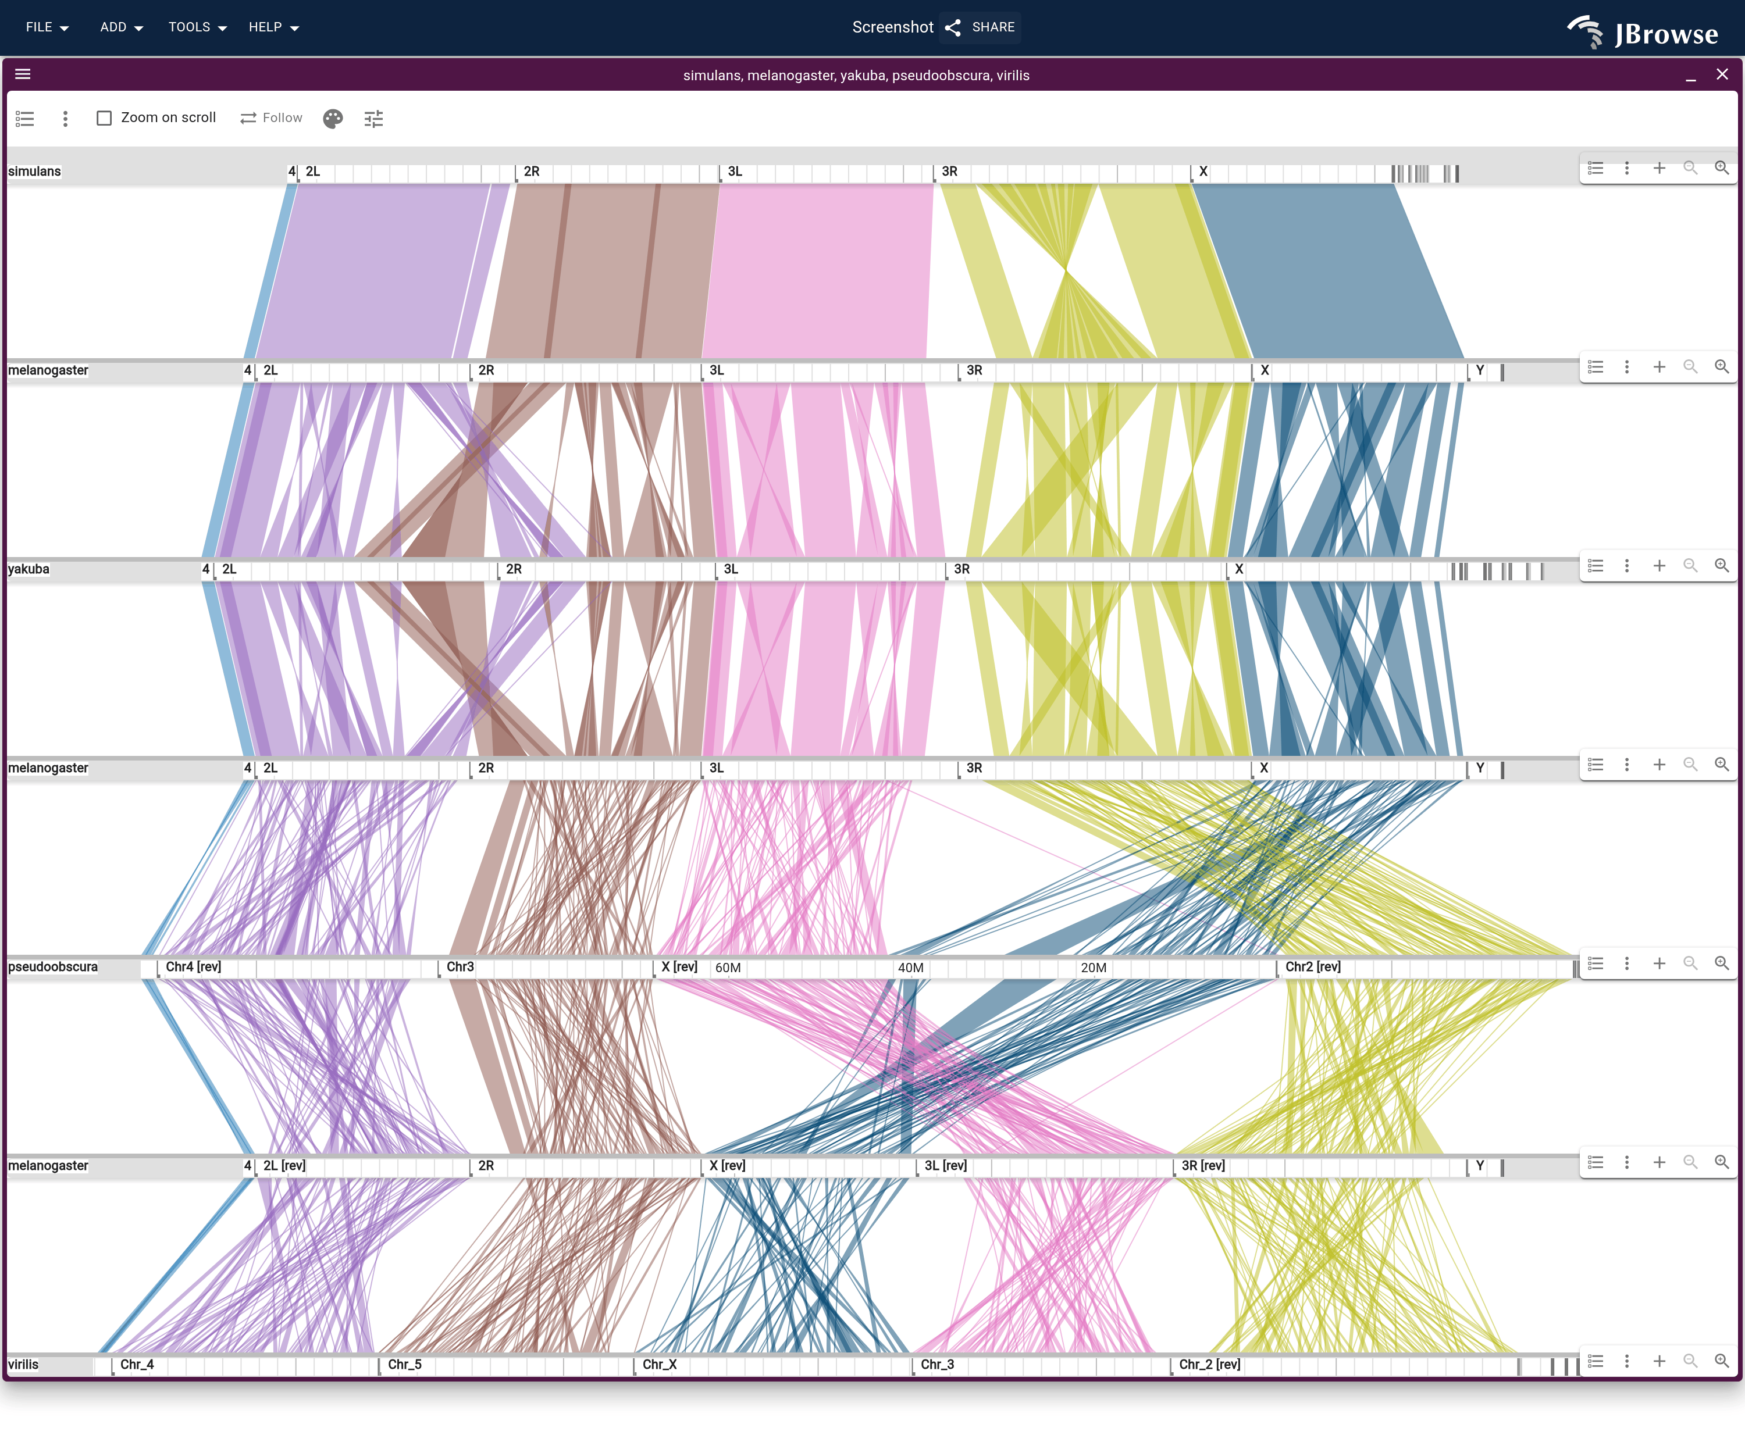Screen dimensions: 1745x1442
Task: Close the synteny view panel
Action: coord(1722,75)
